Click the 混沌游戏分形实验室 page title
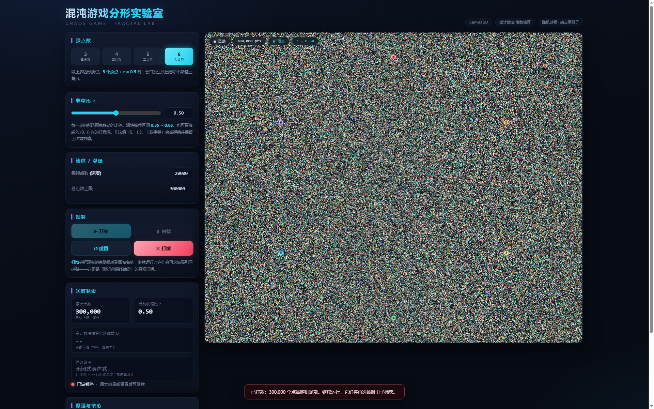654x409 pixels. point(114,13)
